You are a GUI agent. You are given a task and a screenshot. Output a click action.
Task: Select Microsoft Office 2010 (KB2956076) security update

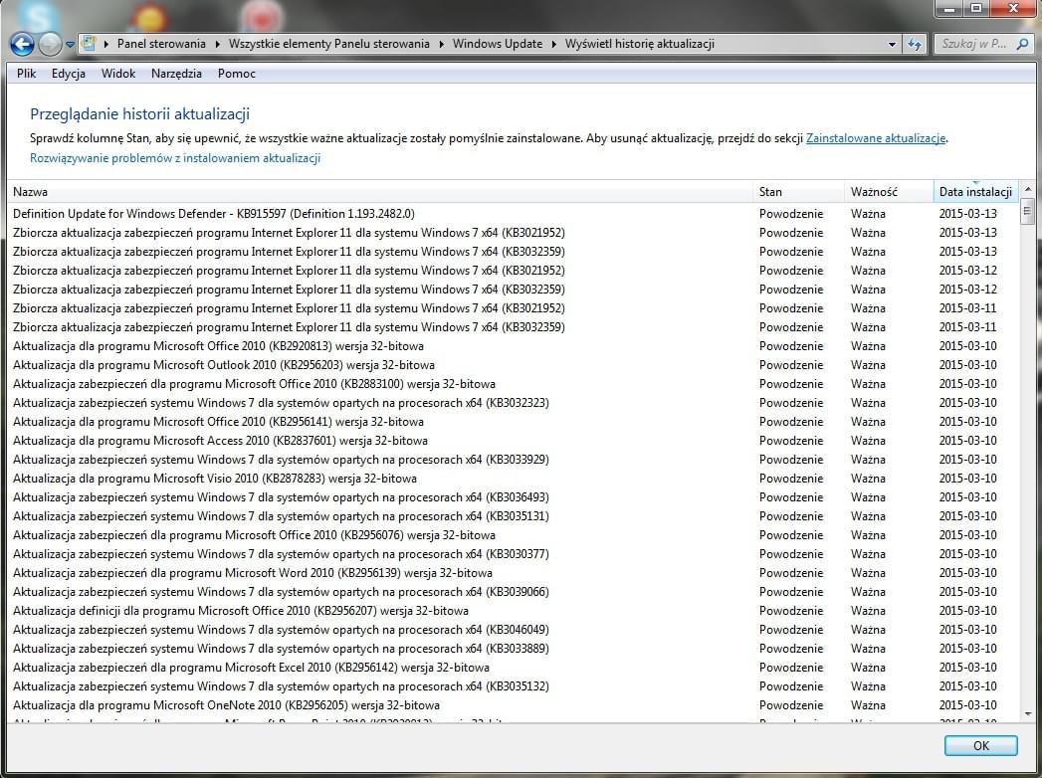click(512, 535)
